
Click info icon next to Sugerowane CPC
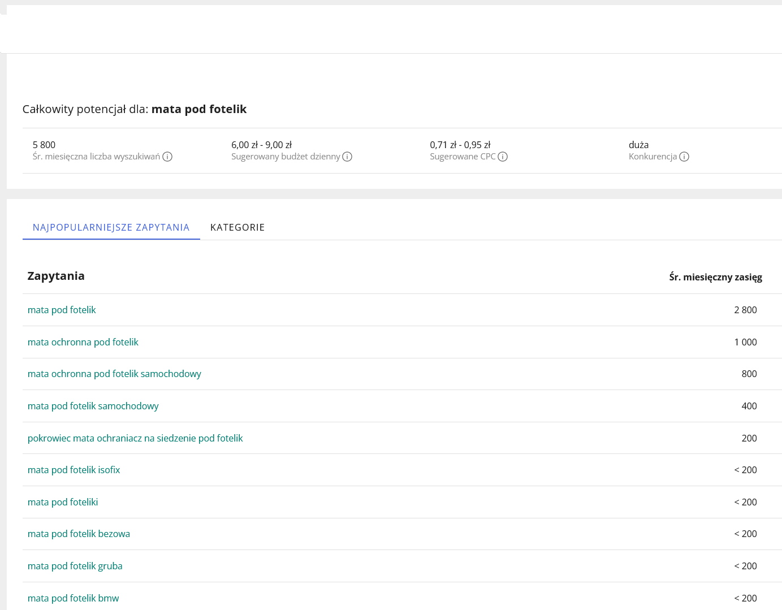(x=503, y=157)
